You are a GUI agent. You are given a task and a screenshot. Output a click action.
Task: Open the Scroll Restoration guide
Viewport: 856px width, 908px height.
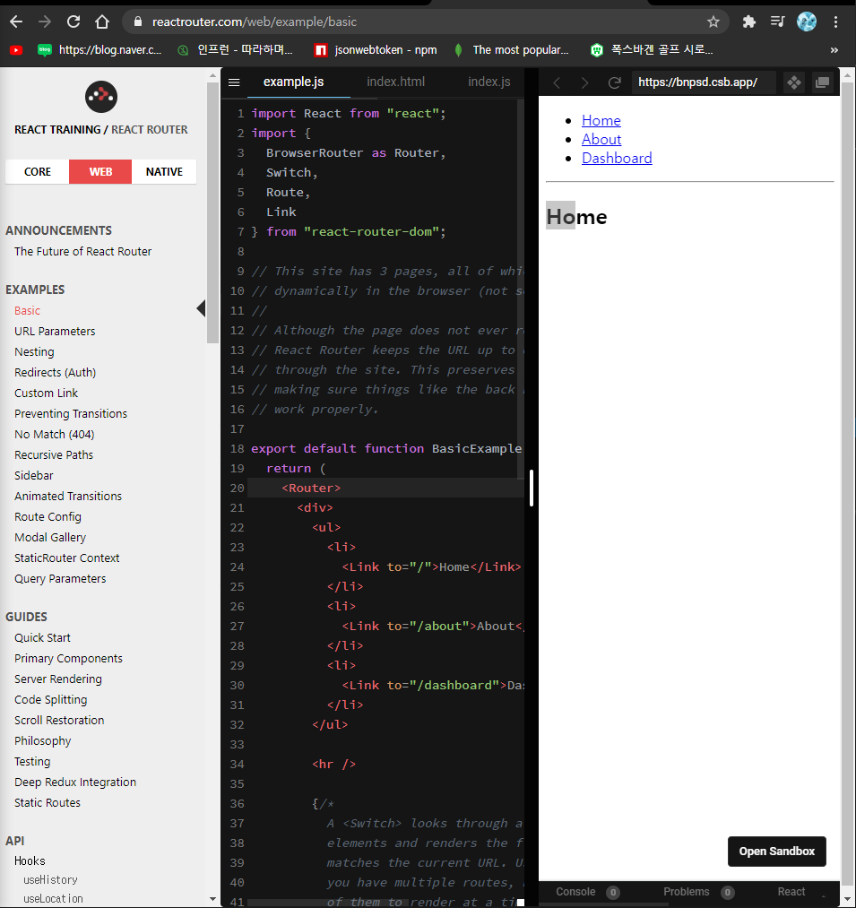point(59,721)
